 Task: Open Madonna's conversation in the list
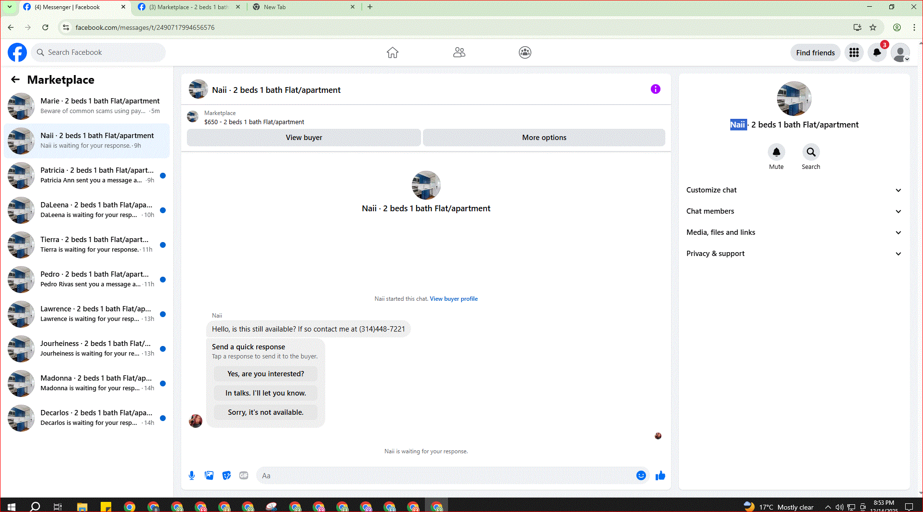click(x=87, y=384)
